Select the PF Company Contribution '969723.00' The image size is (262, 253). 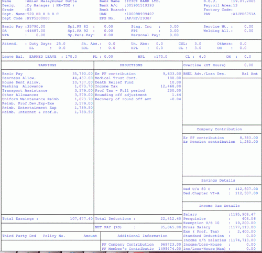(x=171, y=245)
